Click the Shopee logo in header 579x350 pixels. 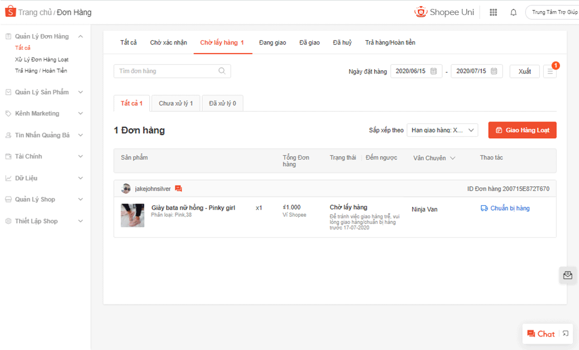(10, 12)
